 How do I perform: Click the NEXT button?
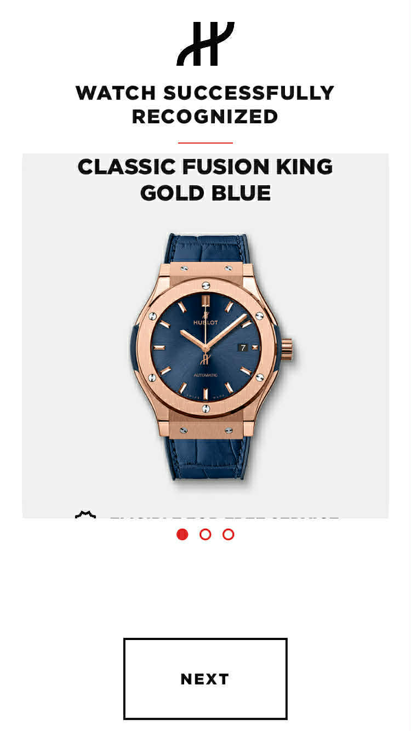(x=206, y=678)
